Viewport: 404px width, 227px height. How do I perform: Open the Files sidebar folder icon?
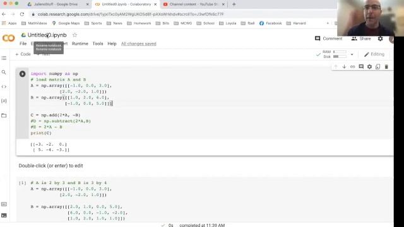coord(4,115)
